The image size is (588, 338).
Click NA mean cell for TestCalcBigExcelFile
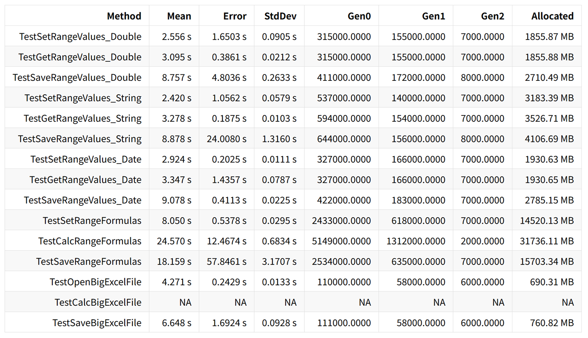[x=185, y=302]
